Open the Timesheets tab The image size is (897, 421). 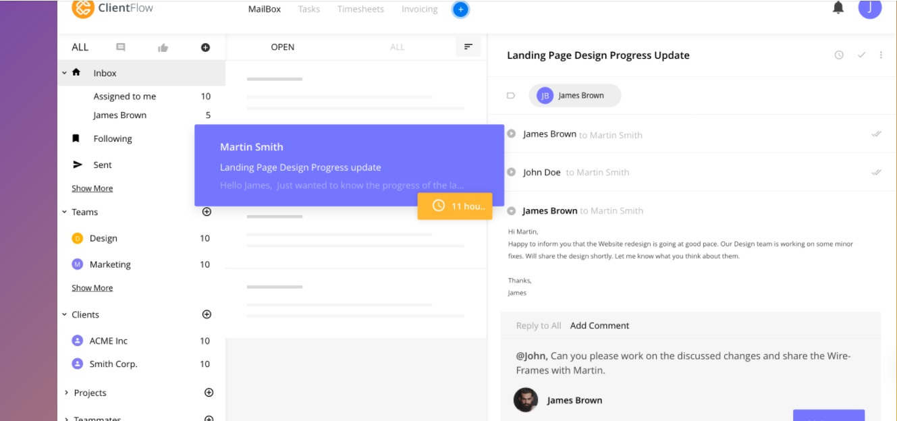360,9
